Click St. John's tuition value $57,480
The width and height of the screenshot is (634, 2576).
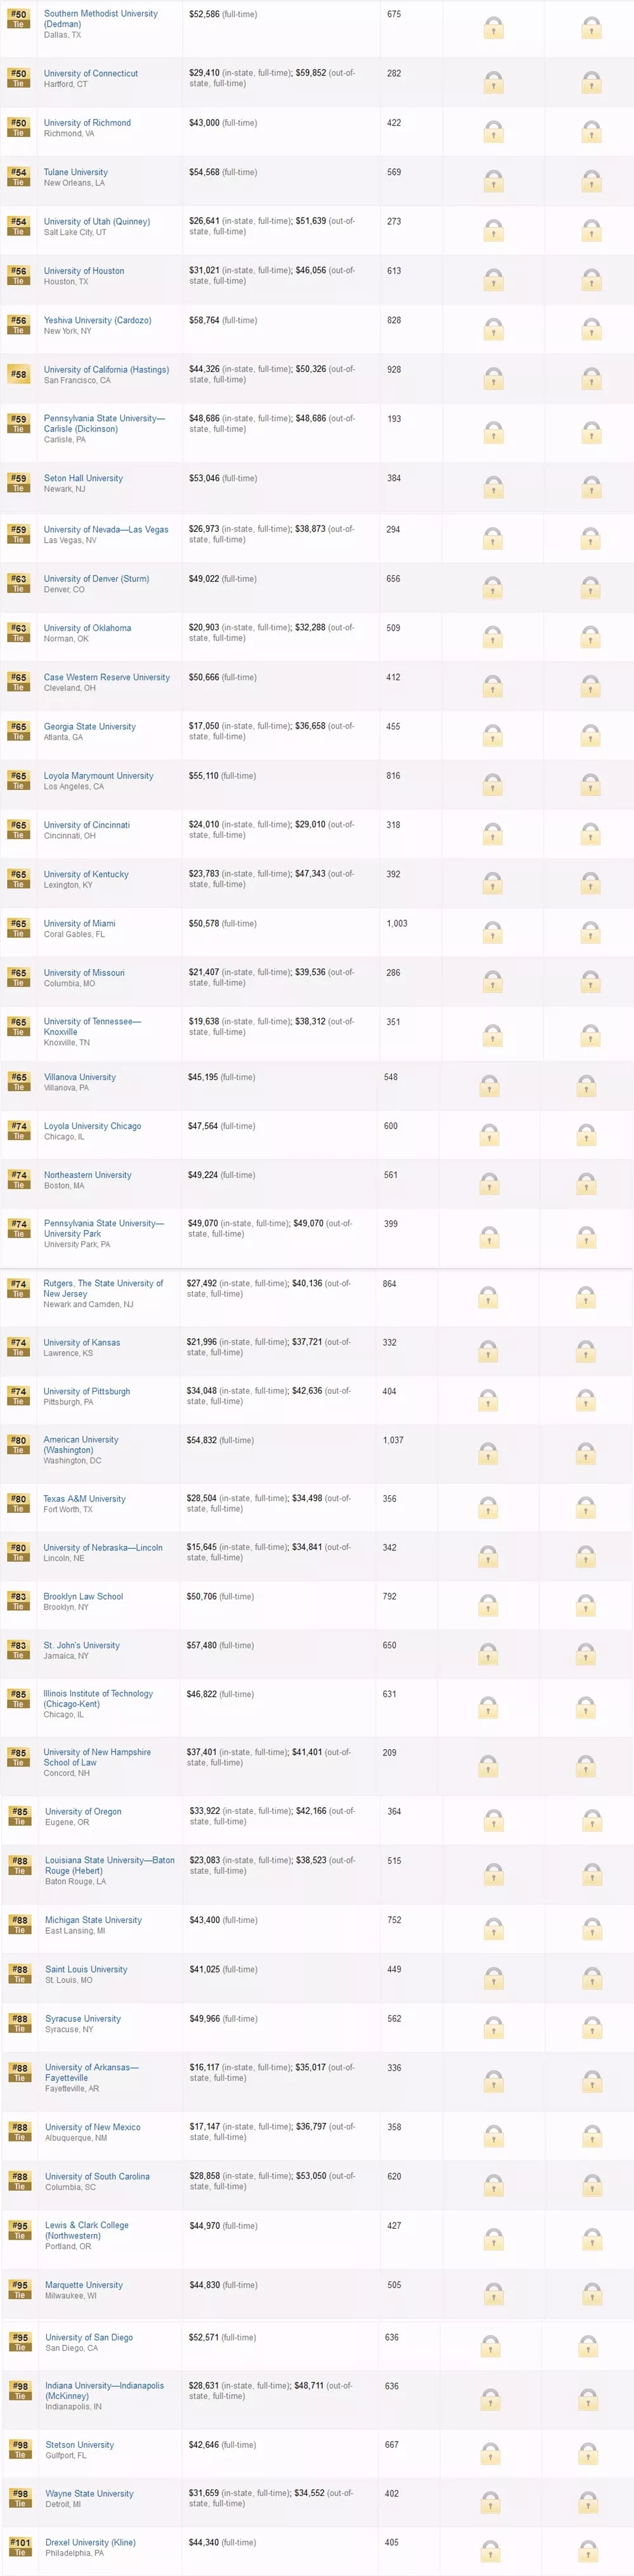(202, 1646)
